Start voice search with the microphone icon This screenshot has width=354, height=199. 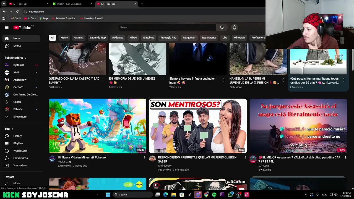click(x=234, y=27)
